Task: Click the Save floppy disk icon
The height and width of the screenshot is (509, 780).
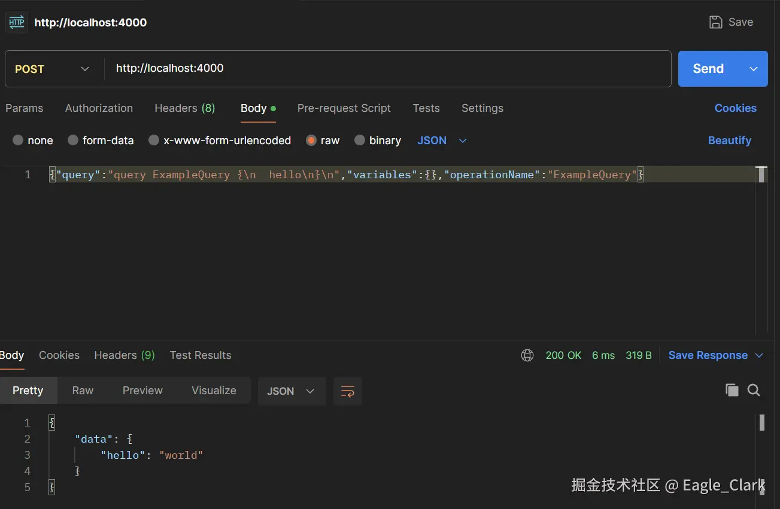Action: click(x=715, y=22)
